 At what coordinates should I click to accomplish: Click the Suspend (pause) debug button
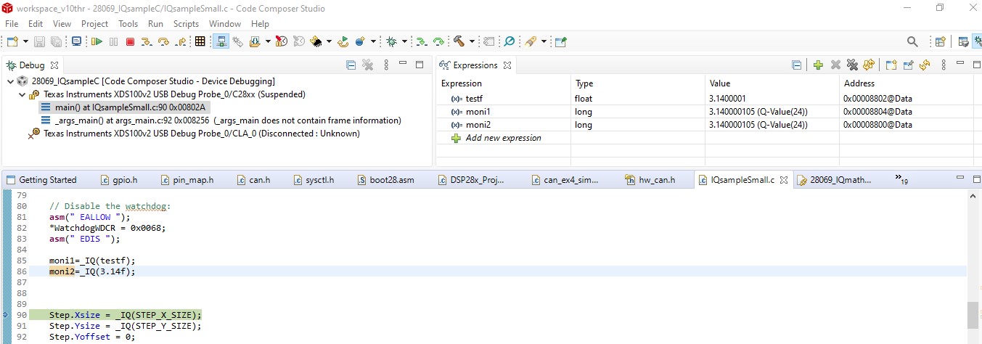tap(113, 42)
